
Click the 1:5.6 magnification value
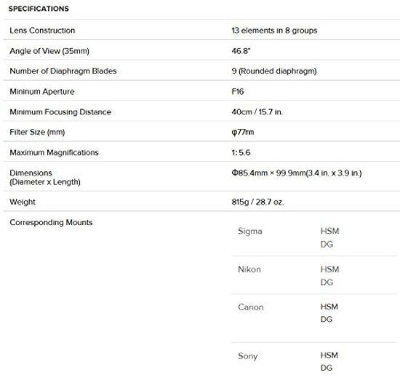[241, 152]
